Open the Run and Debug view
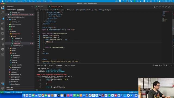The width and height of the screenshot is (174, 98). (2, 23)
